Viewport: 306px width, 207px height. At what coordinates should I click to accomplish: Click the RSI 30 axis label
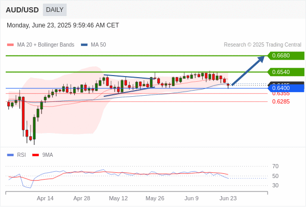(x=275, y=185)
